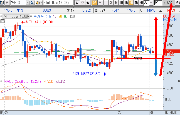
Task: Switch to 틱 tick chart mode
Action: (x=100, y=3)
